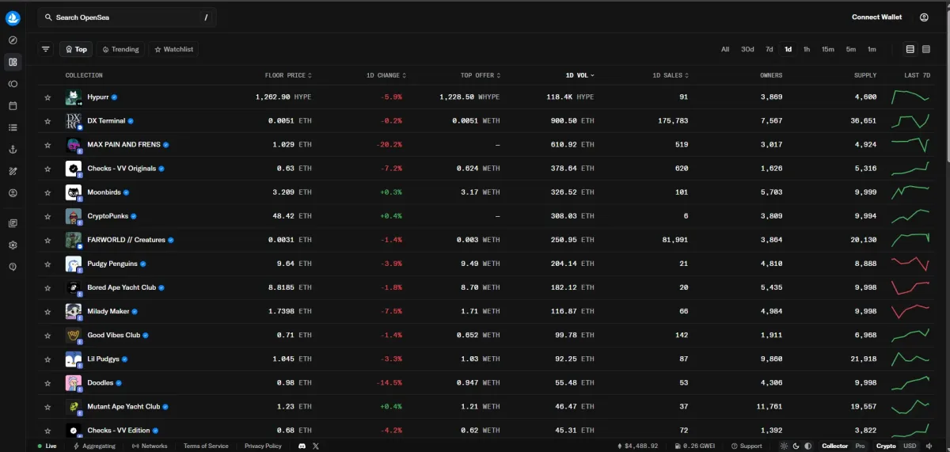Open Networks status in footer
The height and width of the screenshot is (452, 950).
pyautogui.click(x=150, y=446)
